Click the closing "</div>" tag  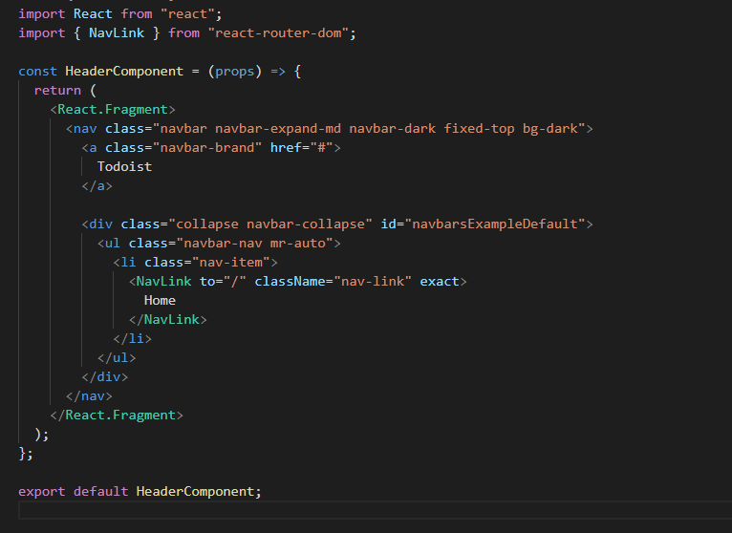(x=104, y=377)
